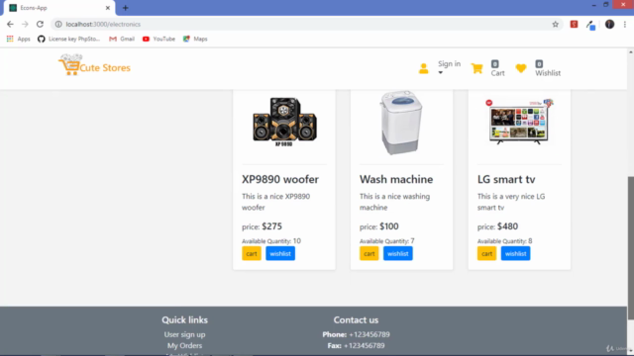Open the User sign up footer link

(x=185, y=334)
